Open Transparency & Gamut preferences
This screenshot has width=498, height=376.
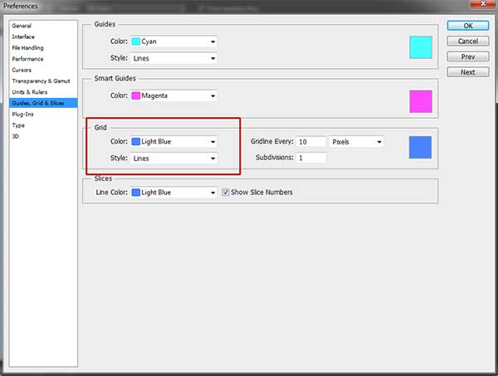[x=41, y=81]
